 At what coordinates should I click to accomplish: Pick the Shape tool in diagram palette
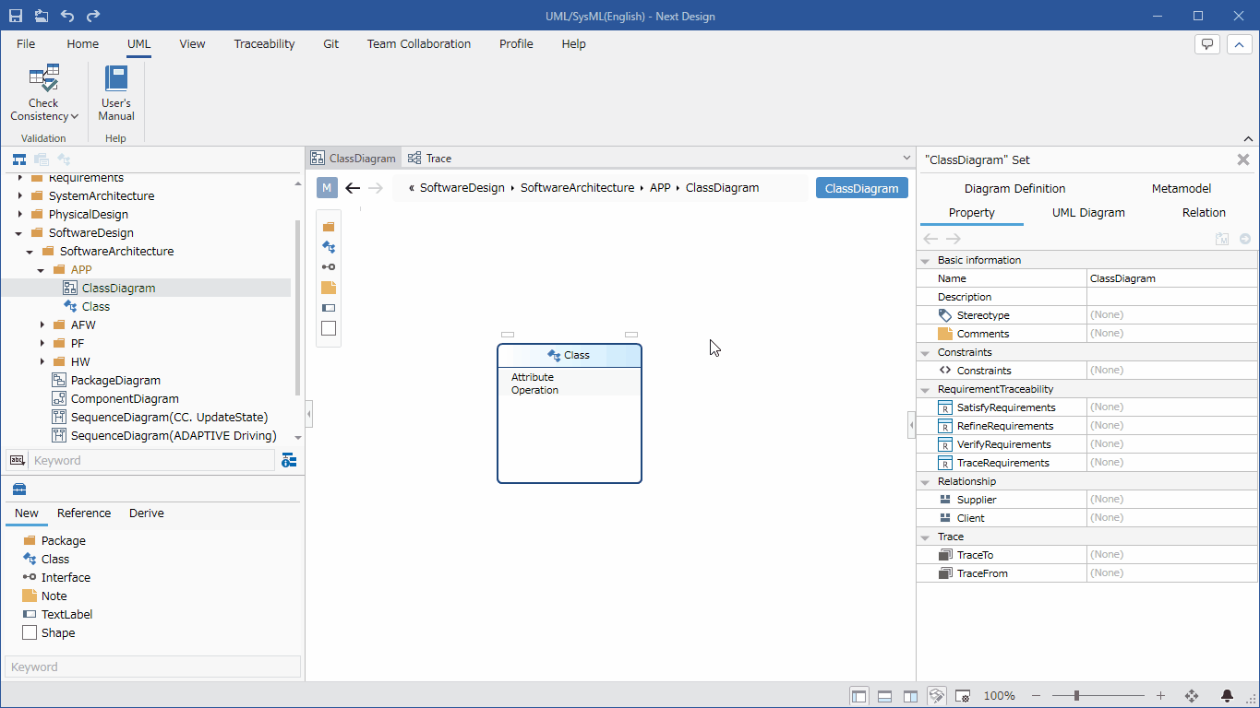329,328
